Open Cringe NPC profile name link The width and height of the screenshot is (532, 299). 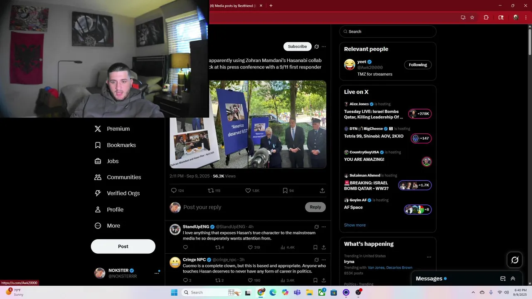point(194,260)
